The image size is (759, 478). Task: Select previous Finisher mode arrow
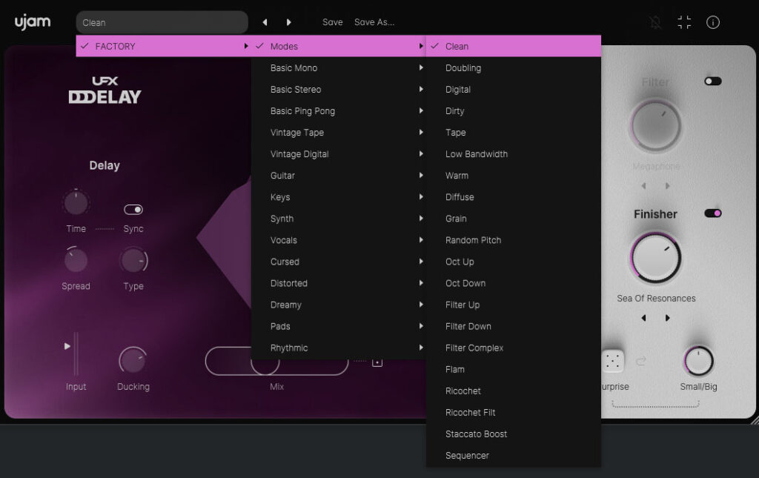point(644,318)
